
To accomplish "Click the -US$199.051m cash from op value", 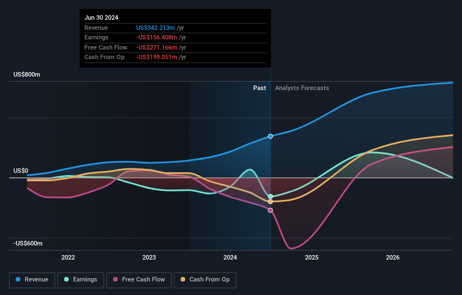I will 156,57.
